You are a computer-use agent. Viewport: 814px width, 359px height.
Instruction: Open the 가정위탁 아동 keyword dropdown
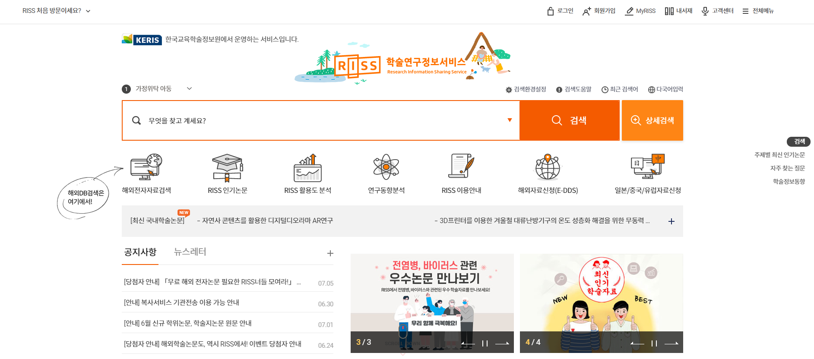(x=189, y=88)
